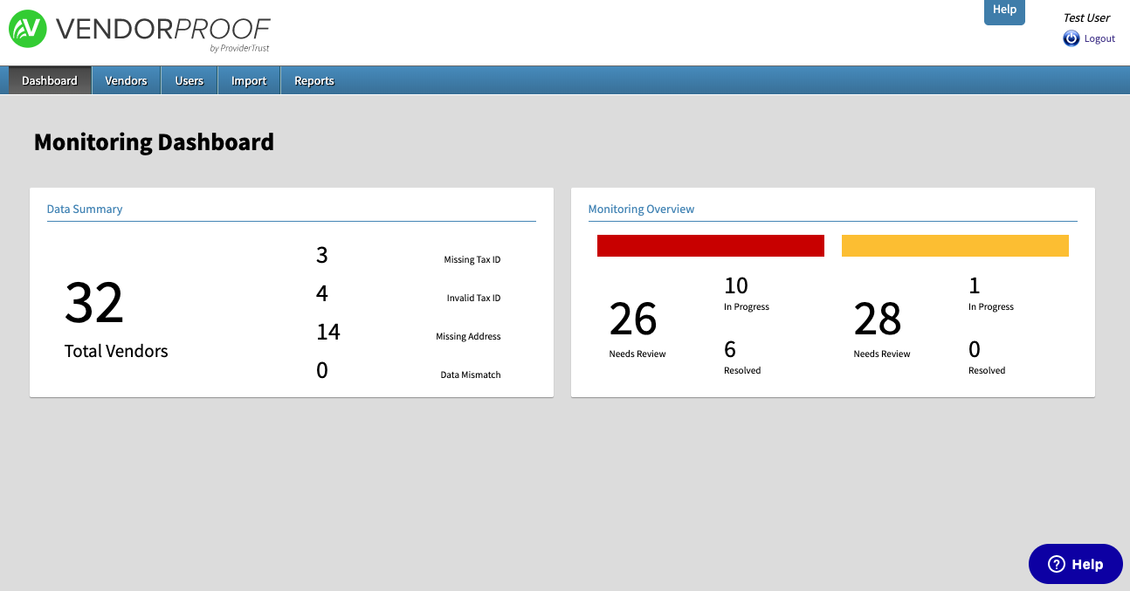Select the red monitoring status bar
The height and width of the screenshot is (591, 1130).
coord(710,246)
